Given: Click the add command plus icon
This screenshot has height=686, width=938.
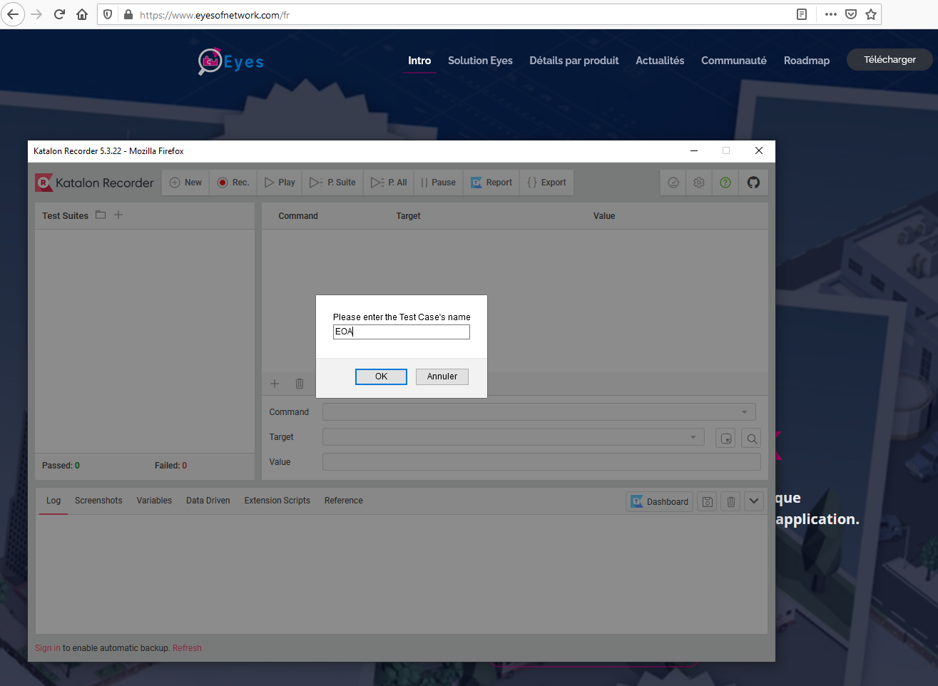Looking at the screenshot, I should point(275,384).
